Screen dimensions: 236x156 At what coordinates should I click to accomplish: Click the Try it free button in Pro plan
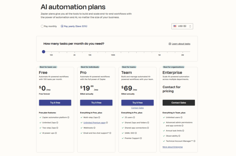tap(96, 103)
